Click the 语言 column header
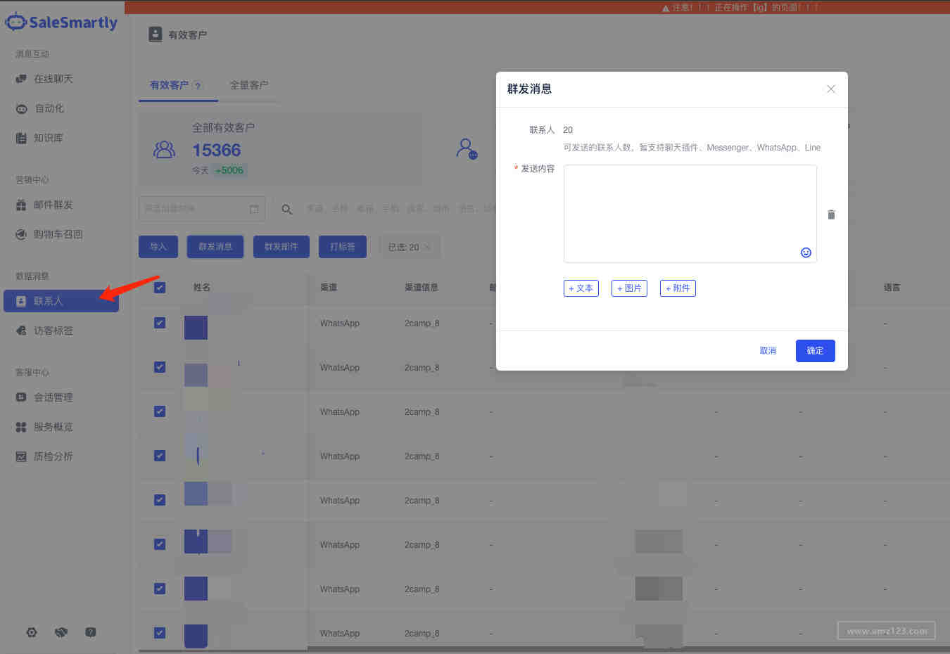950x654 pixels. (892, 288)
